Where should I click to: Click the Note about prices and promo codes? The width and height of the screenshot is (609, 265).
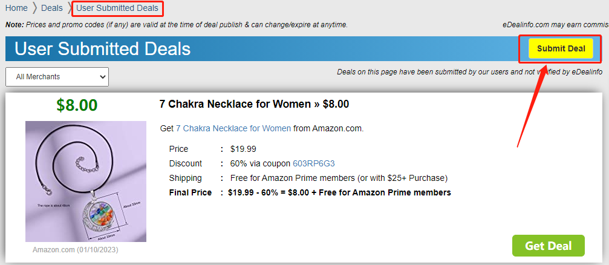[177, 25]
